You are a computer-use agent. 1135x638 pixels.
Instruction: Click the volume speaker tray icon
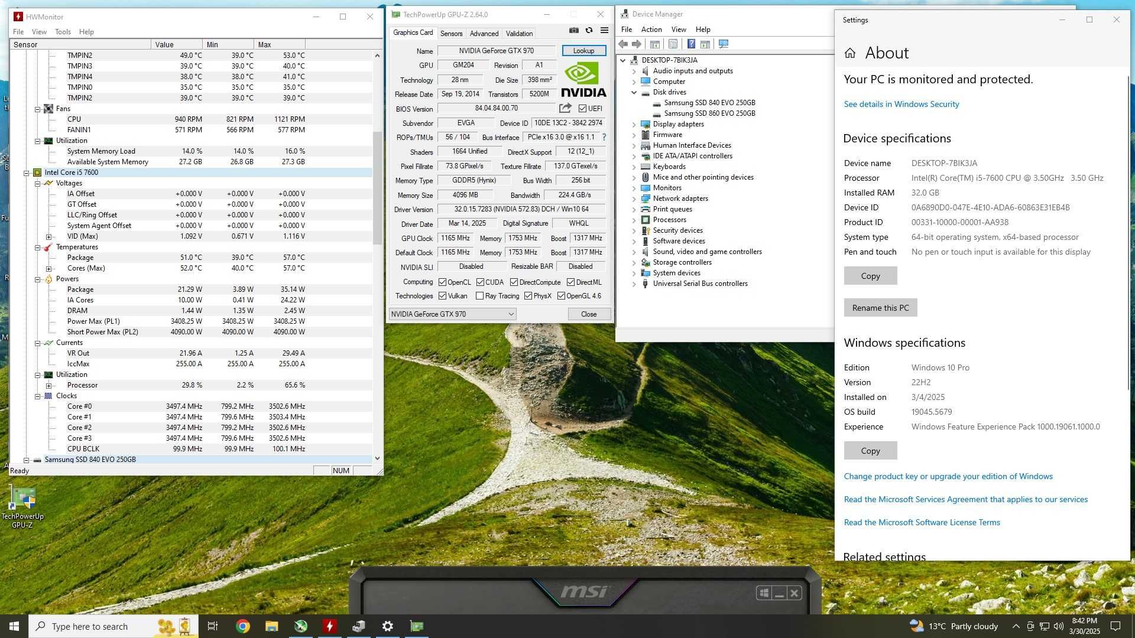[1058, 626]
